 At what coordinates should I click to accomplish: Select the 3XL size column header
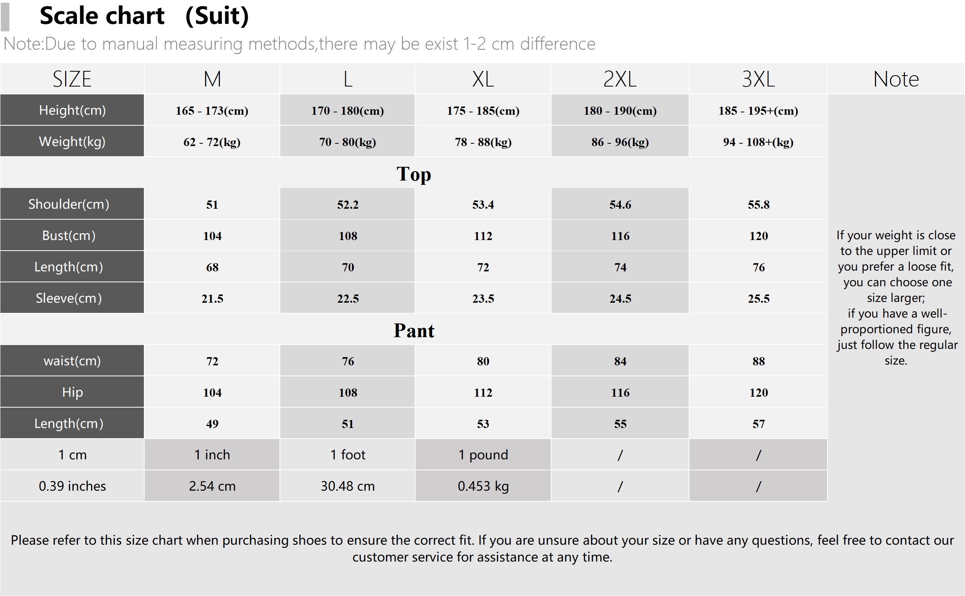point(758,79)
